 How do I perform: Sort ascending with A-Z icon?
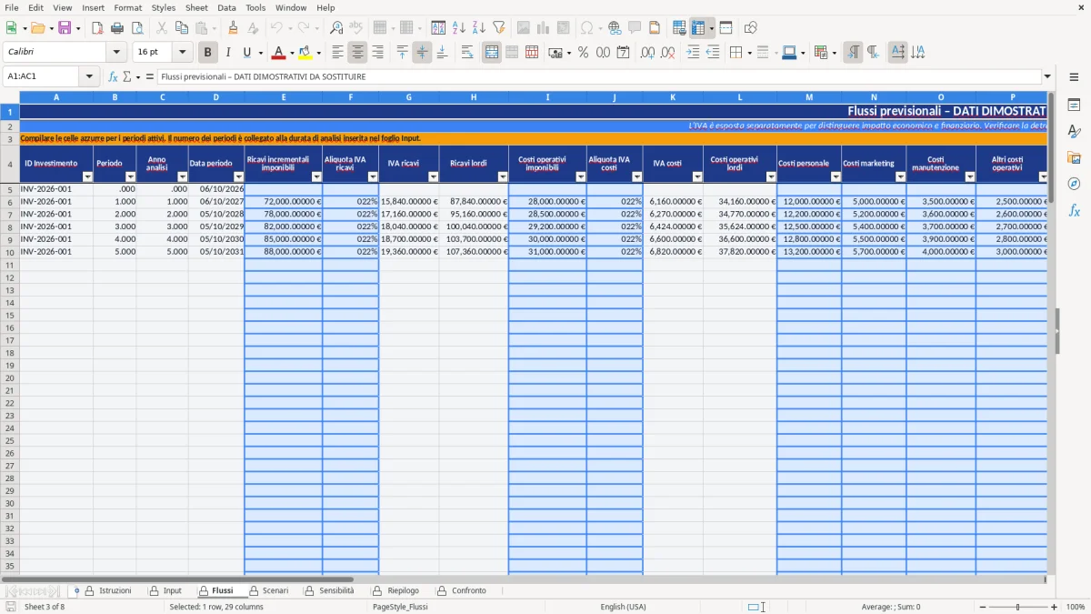pos(459,28)
